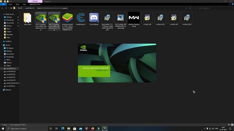The image size is (234, 131).
Task: Open the Windows Start menu
Action: [3, 128]
